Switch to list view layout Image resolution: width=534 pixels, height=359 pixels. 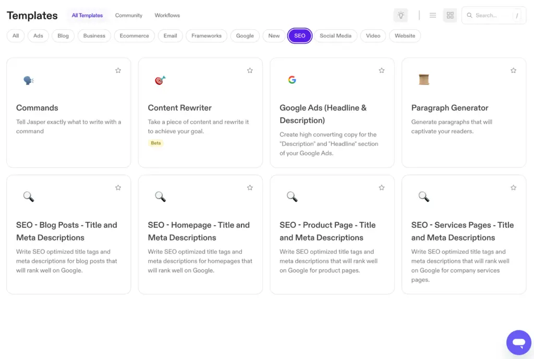[x=432, y=15]
